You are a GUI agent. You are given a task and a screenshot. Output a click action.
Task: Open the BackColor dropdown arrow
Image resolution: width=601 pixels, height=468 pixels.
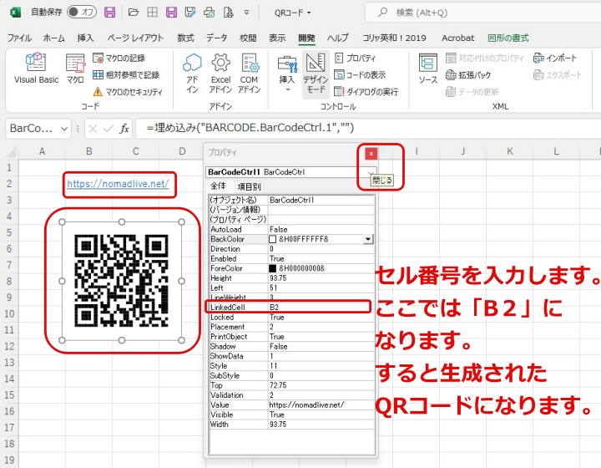[x=368, y=239]
